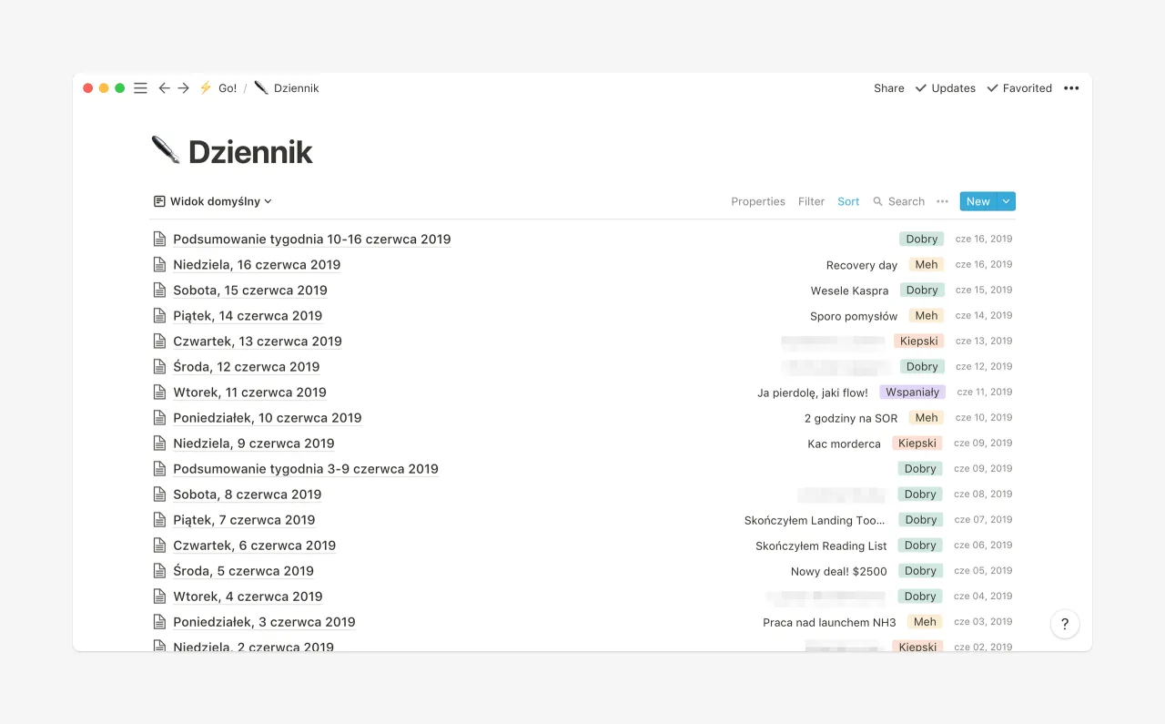Screen dimensions: 1165x724
Task: Go back with the left arrow
Action: pyautogui.click(x=164, y=88)
